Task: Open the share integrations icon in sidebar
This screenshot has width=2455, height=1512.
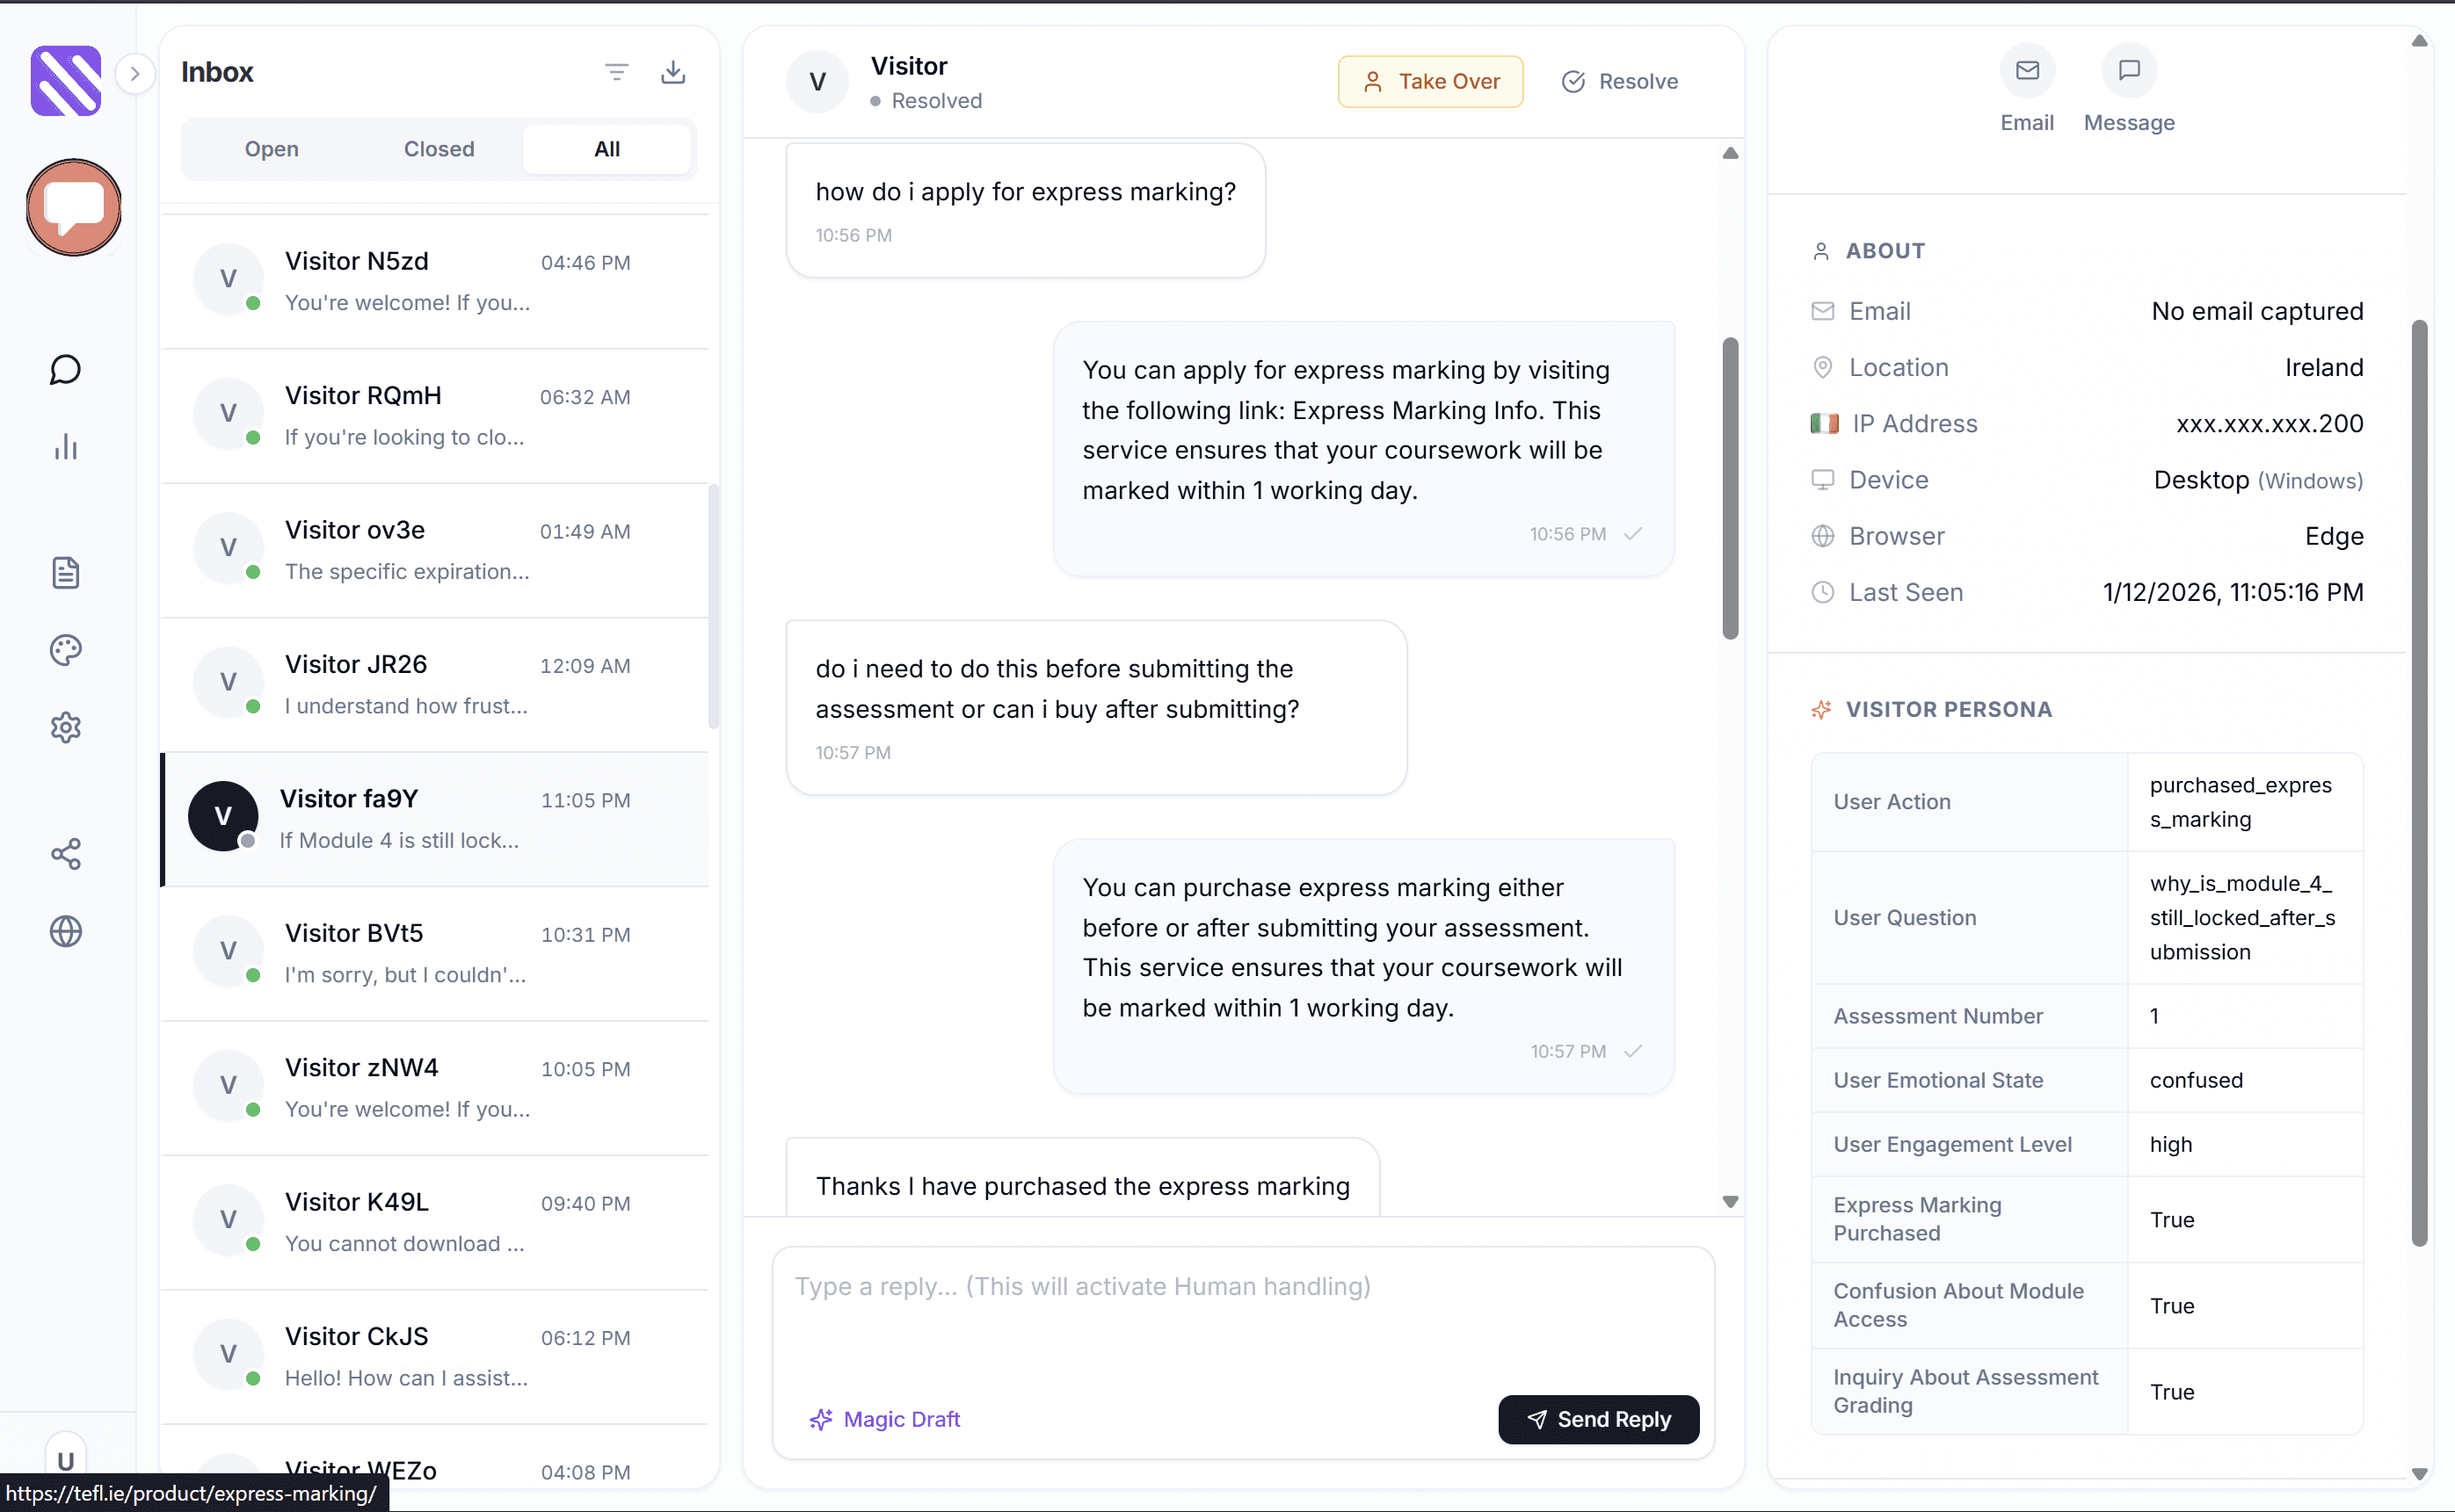Action: 66,854
